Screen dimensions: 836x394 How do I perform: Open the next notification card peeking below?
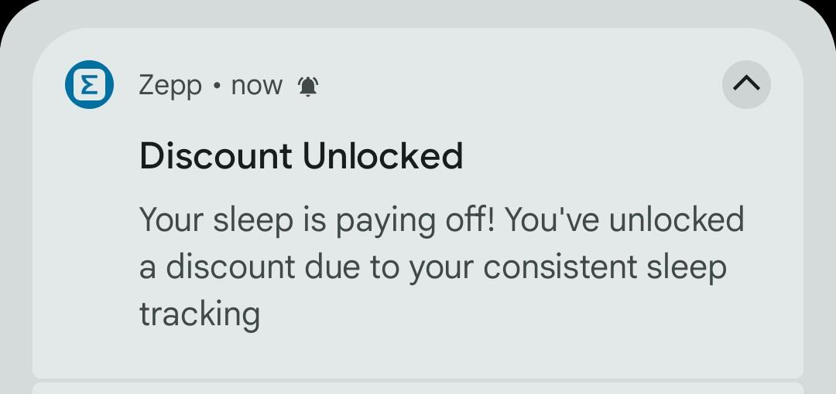(417, 388)
